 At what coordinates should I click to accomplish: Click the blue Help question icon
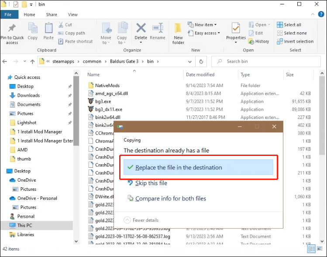point(321,14)
